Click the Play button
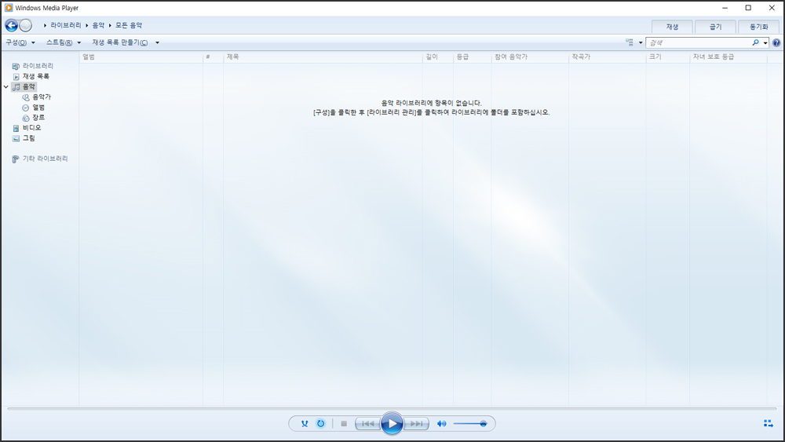The image size is (785, 442). point(392,423)
